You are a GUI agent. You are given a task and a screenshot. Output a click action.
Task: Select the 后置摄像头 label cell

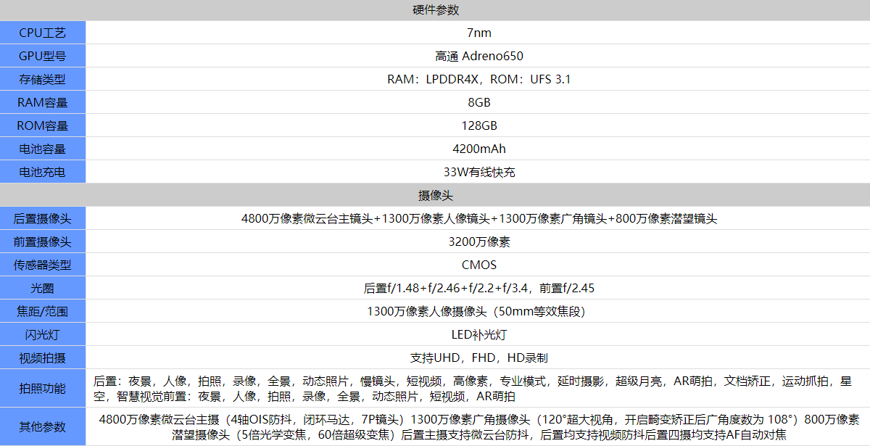coord(43,218)
